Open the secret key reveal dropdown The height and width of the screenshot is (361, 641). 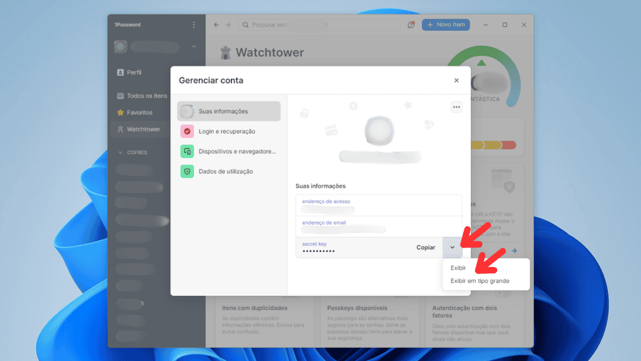pyautogui.click(x=452, y=247)
